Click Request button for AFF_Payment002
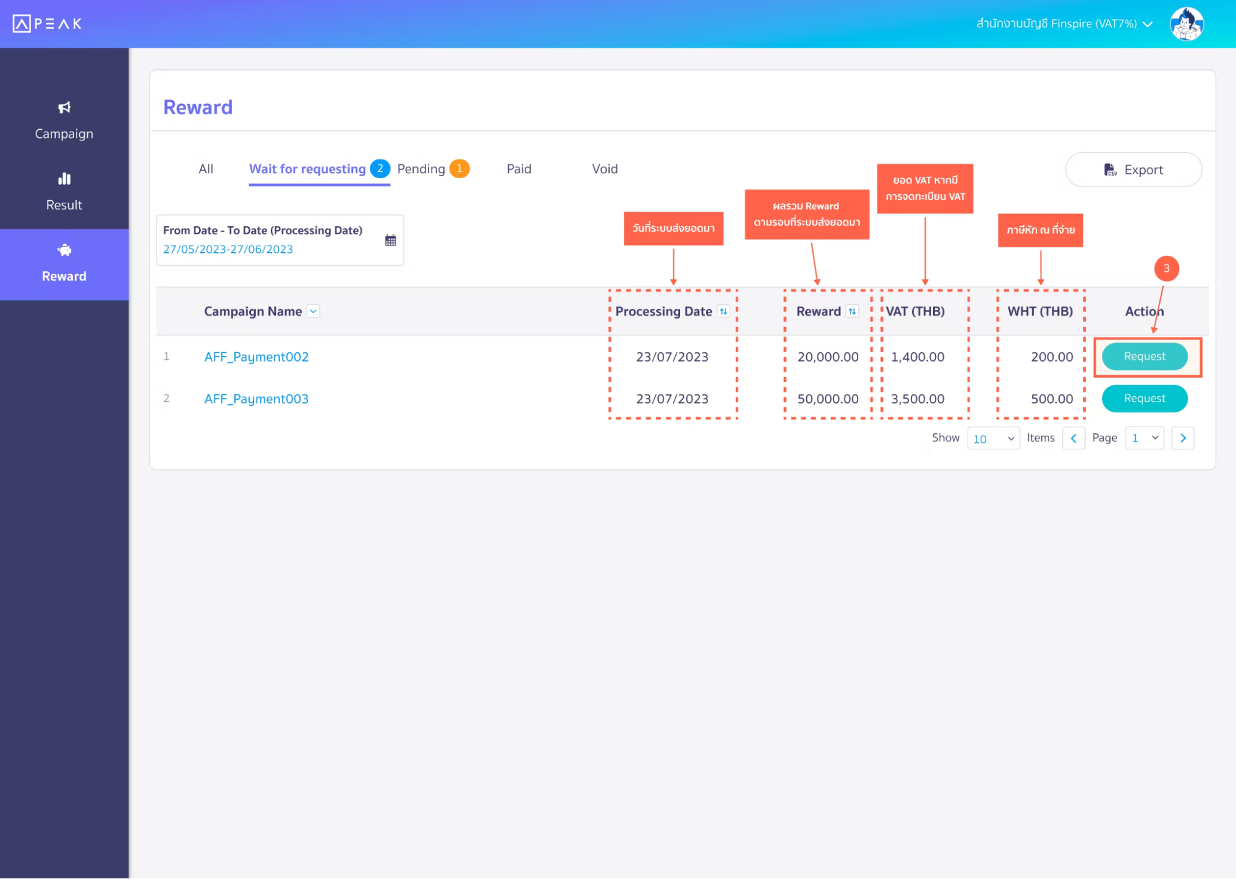 point(1144,356)
